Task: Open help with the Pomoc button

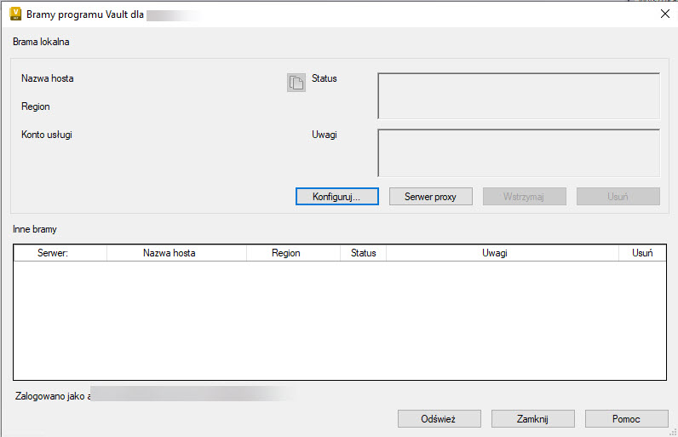Action: point(626,419)
